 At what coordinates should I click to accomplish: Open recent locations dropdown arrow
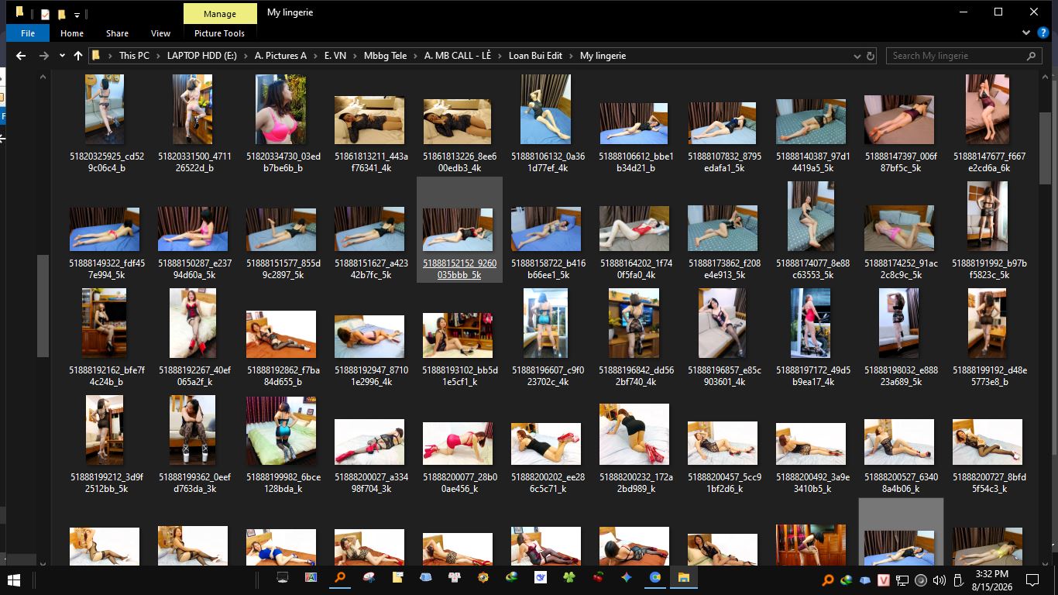[62, 56]
